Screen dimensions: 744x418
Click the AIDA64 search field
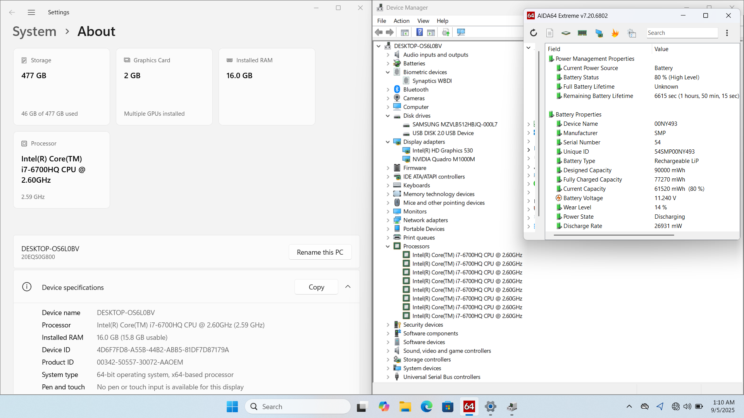coord(681,33)
